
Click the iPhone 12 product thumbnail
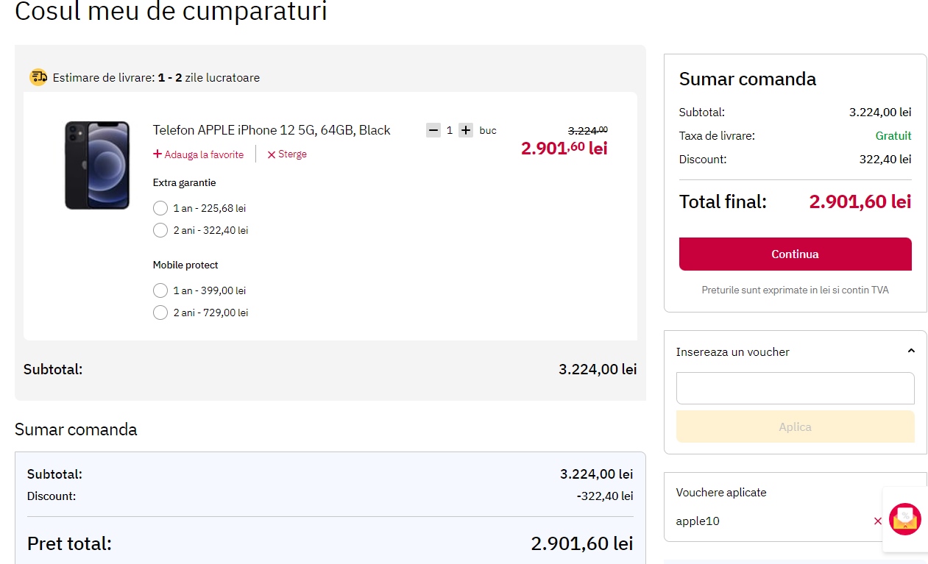(97, 165)
